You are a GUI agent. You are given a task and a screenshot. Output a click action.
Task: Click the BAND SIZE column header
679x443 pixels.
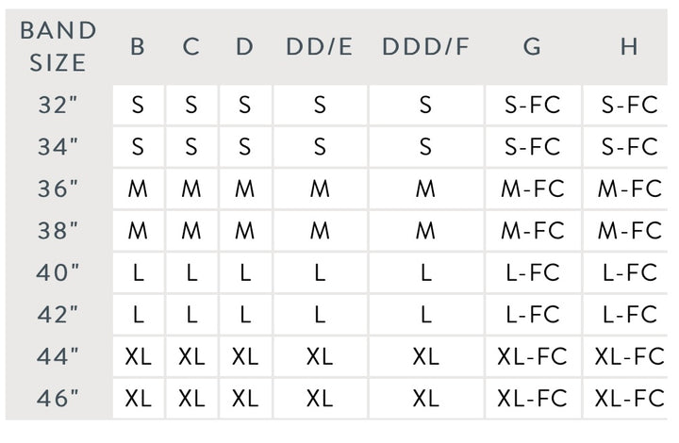pyautogui.click(x=58, y=46)
